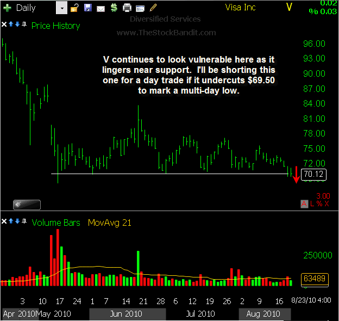This screenshot has width=339, height=321.
Task: Click date label 26 on time axis
Action: coord(227,301)
